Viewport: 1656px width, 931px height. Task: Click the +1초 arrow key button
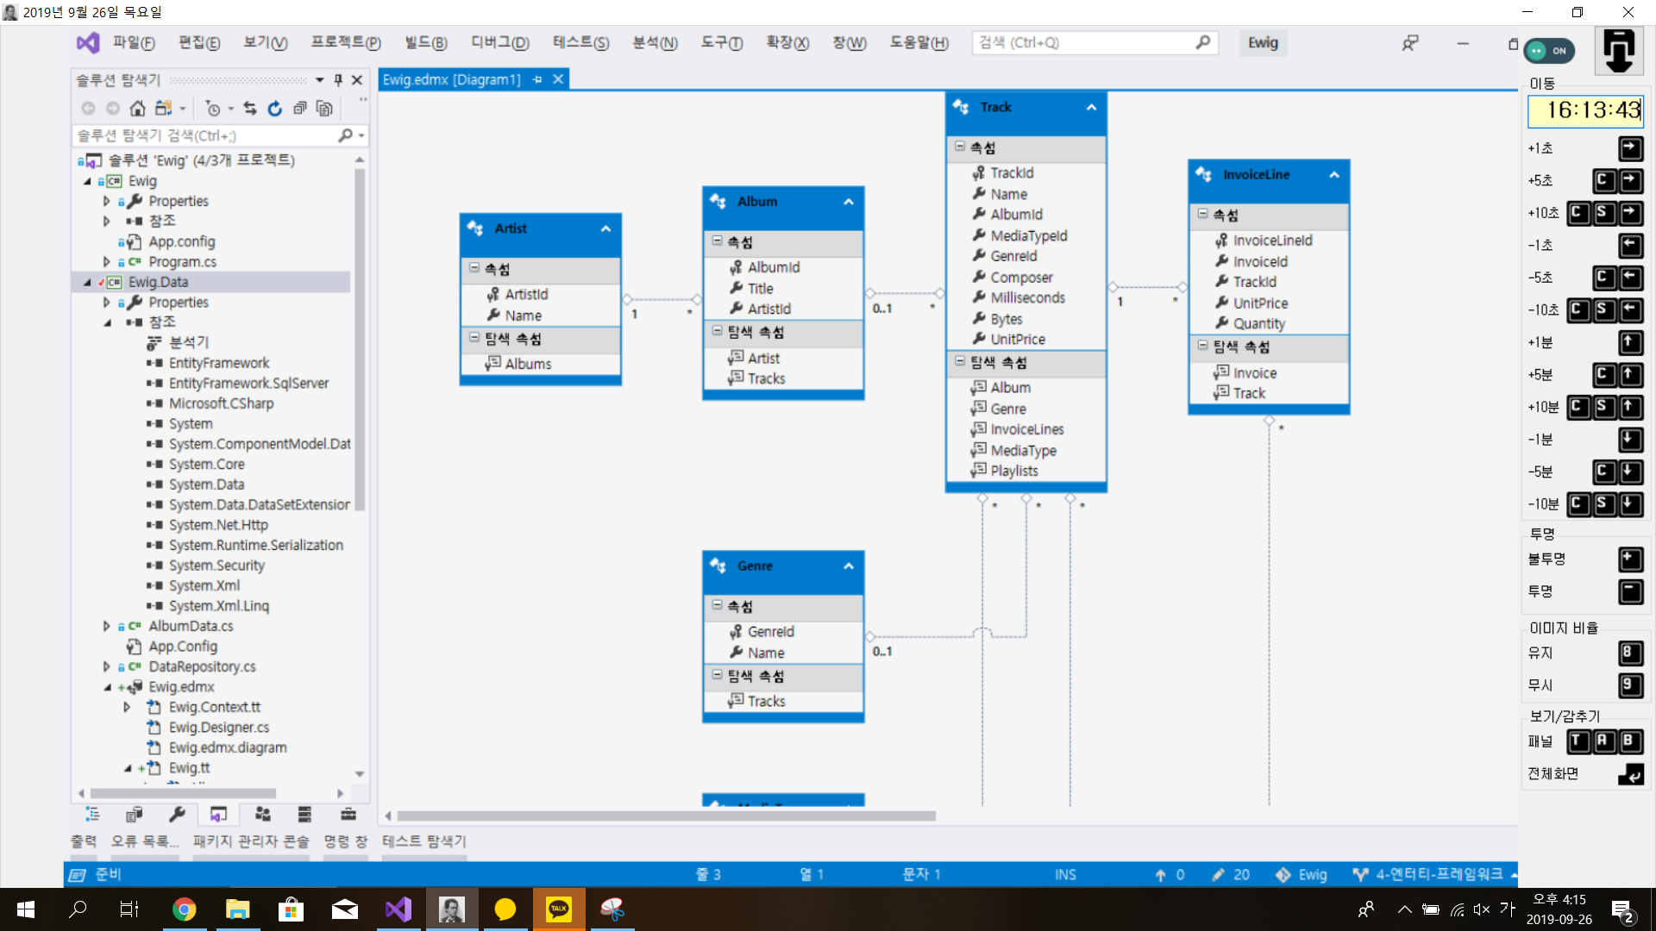click(x=1630, y=148)
